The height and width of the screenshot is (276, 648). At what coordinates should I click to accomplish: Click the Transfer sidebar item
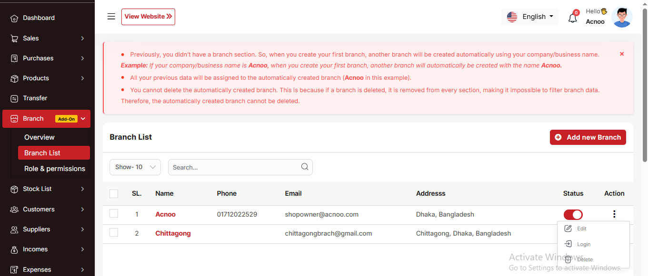pos(35,98)
